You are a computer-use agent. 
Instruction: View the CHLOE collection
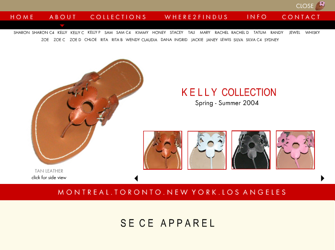pos(90,40)
